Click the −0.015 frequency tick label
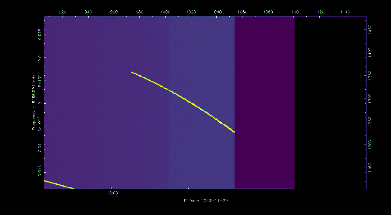 coord(39,172)
